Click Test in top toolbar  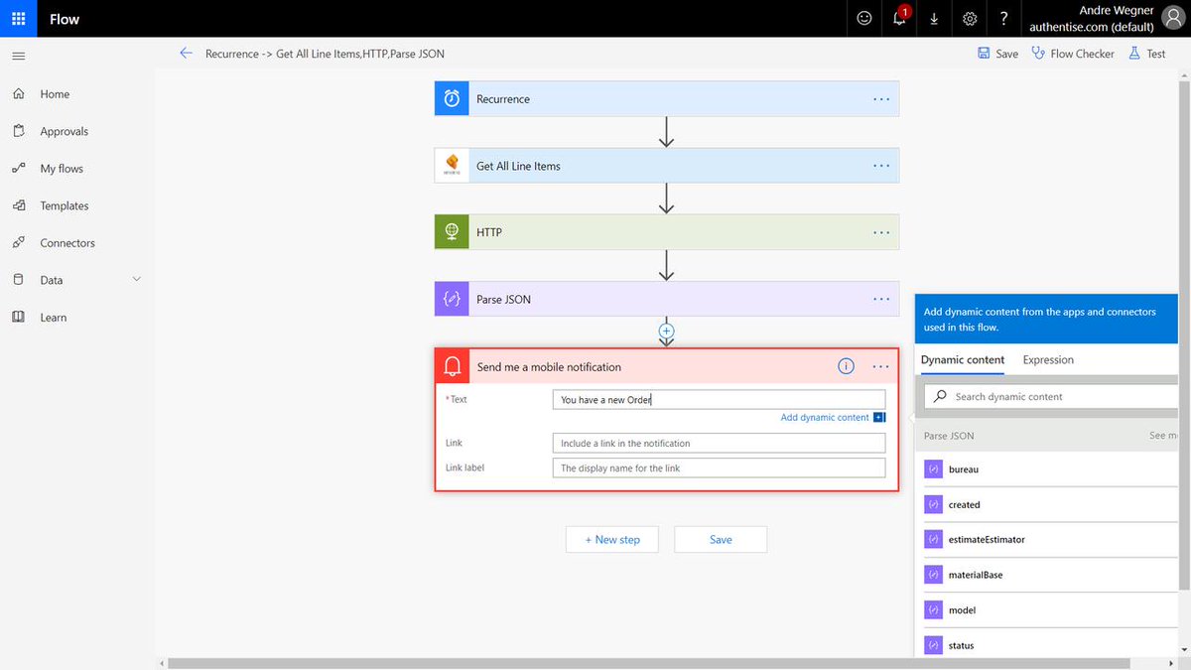pyautogui.click(x=1147, y=54)
